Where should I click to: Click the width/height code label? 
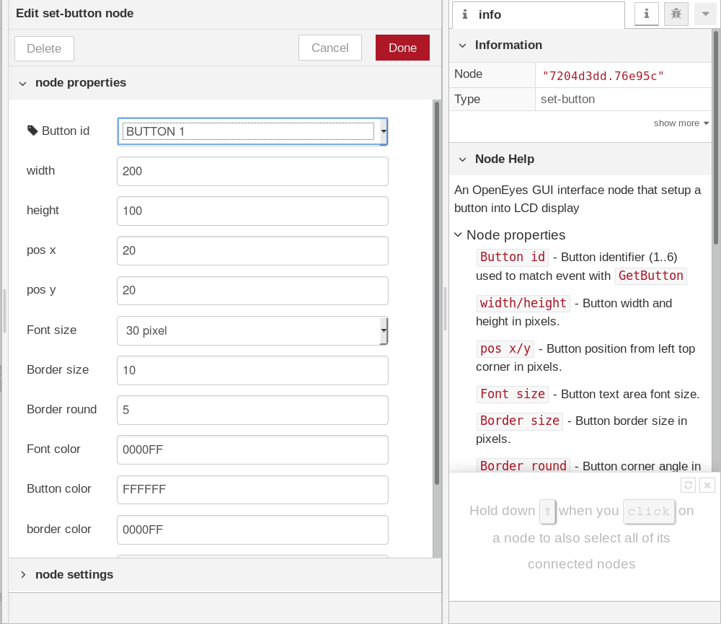[x=523, y=303]
